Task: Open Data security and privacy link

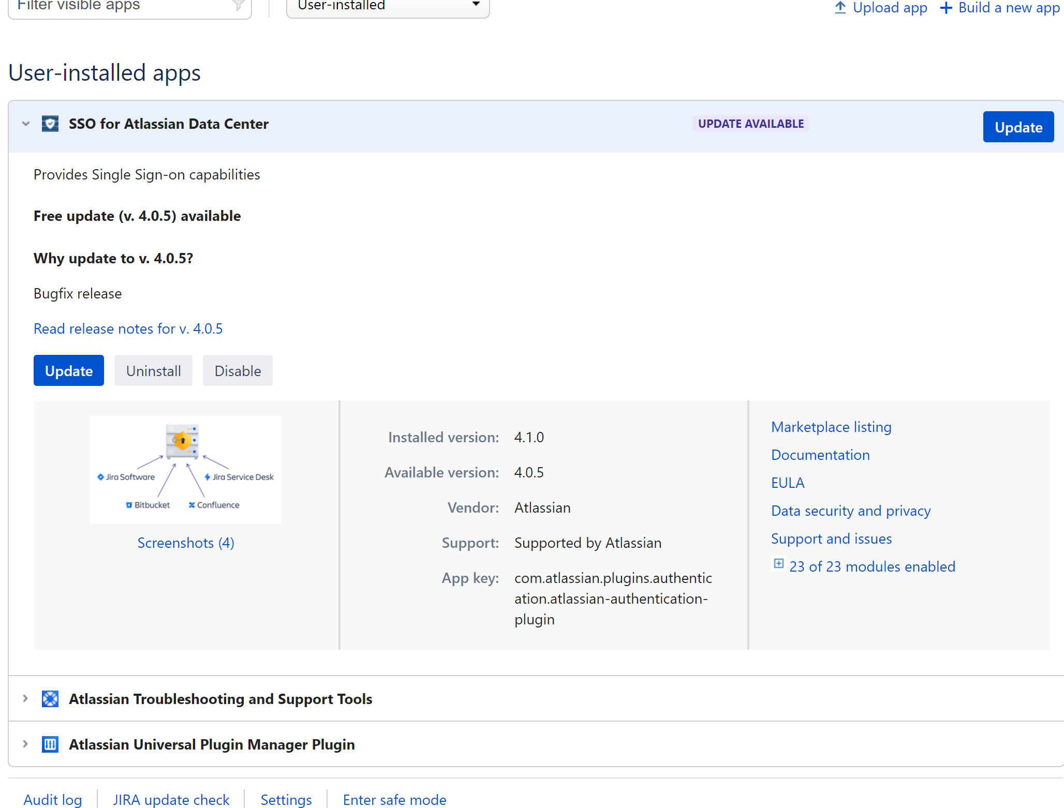Action: 851,511
